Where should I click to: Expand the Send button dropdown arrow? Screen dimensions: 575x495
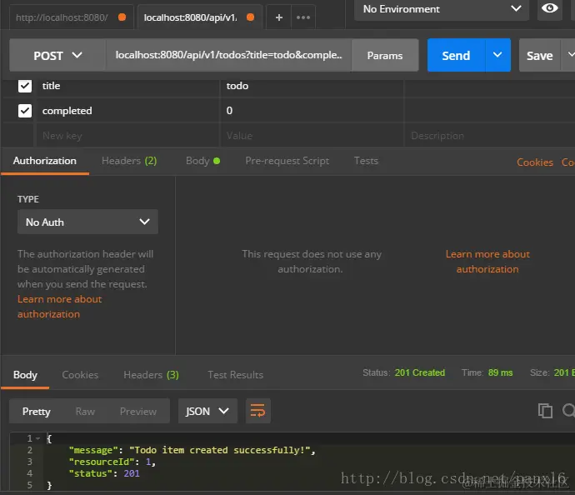[x=497, y=55]
